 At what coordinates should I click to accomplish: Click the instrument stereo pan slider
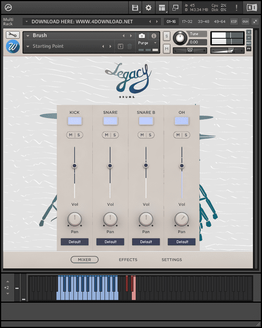click(190, 51)
